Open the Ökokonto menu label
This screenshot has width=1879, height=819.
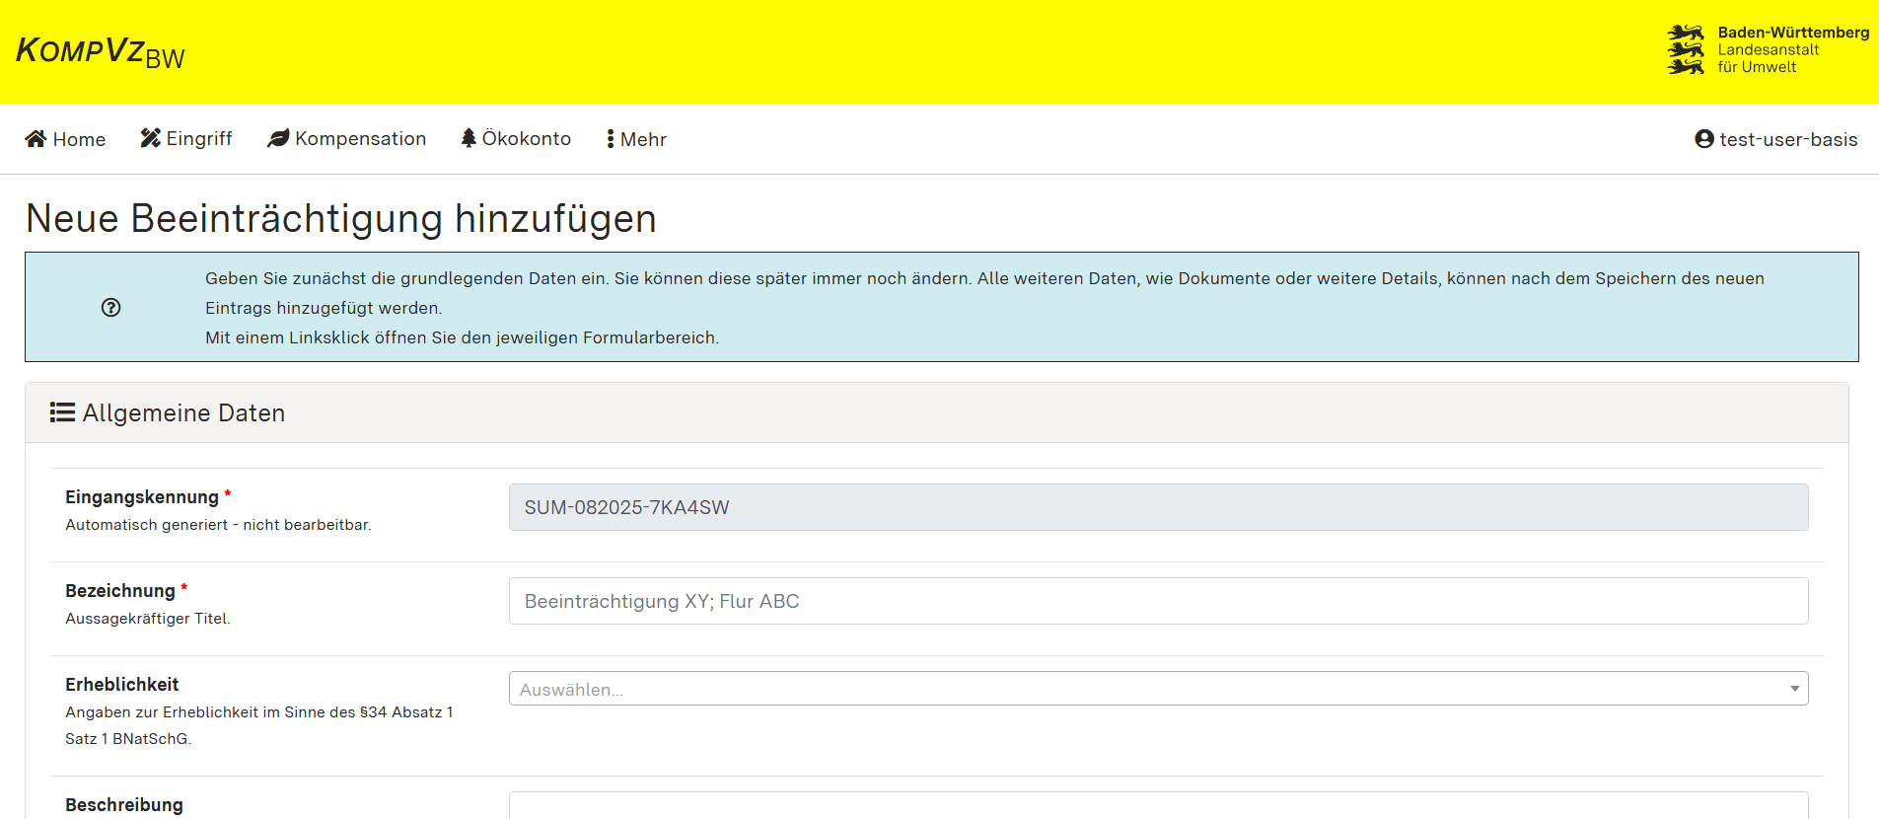pyautogui.click(x=526, y=139)
